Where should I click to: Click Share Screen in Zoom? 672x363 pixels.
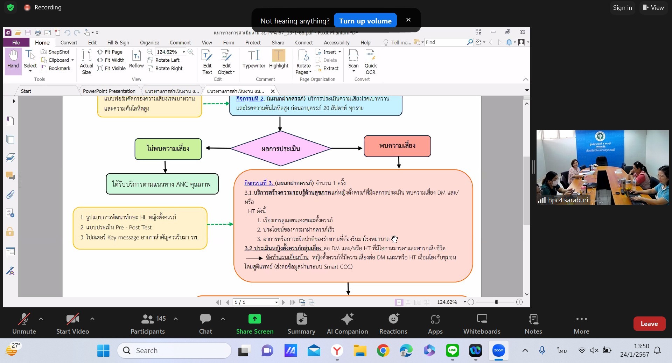point(254,324)
